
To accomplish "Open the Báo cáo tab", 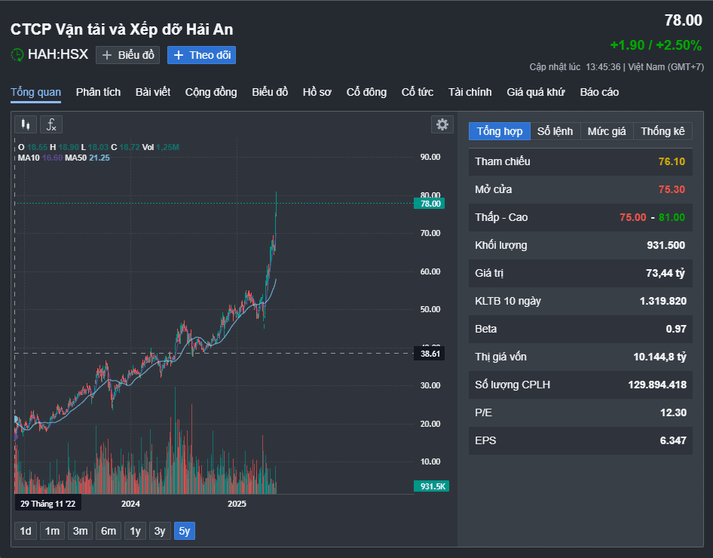I will click(599, 92).
